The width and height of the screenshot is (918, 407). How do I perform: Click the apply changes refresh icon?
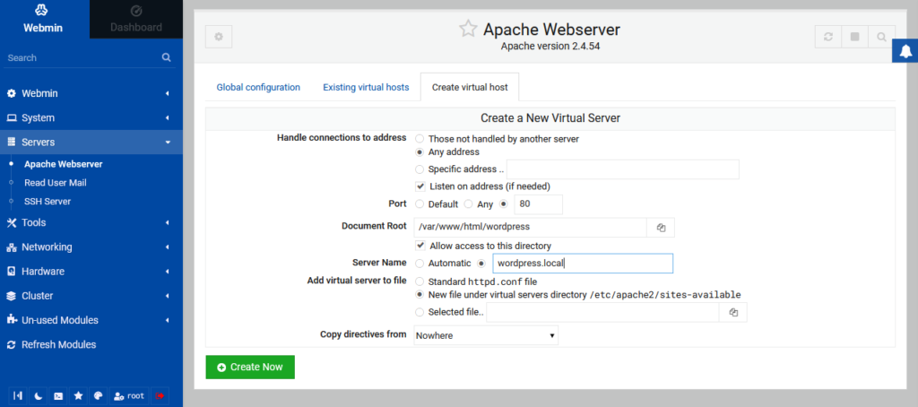(x=828, y=37)
